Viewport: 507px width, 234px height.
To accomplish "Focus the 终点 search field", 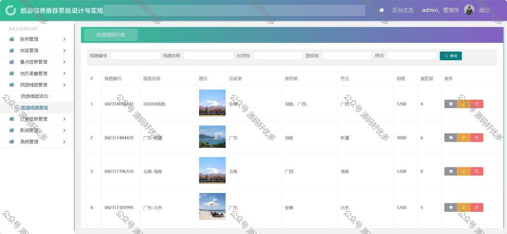I will pyautogui.click(x=412, y=56).
